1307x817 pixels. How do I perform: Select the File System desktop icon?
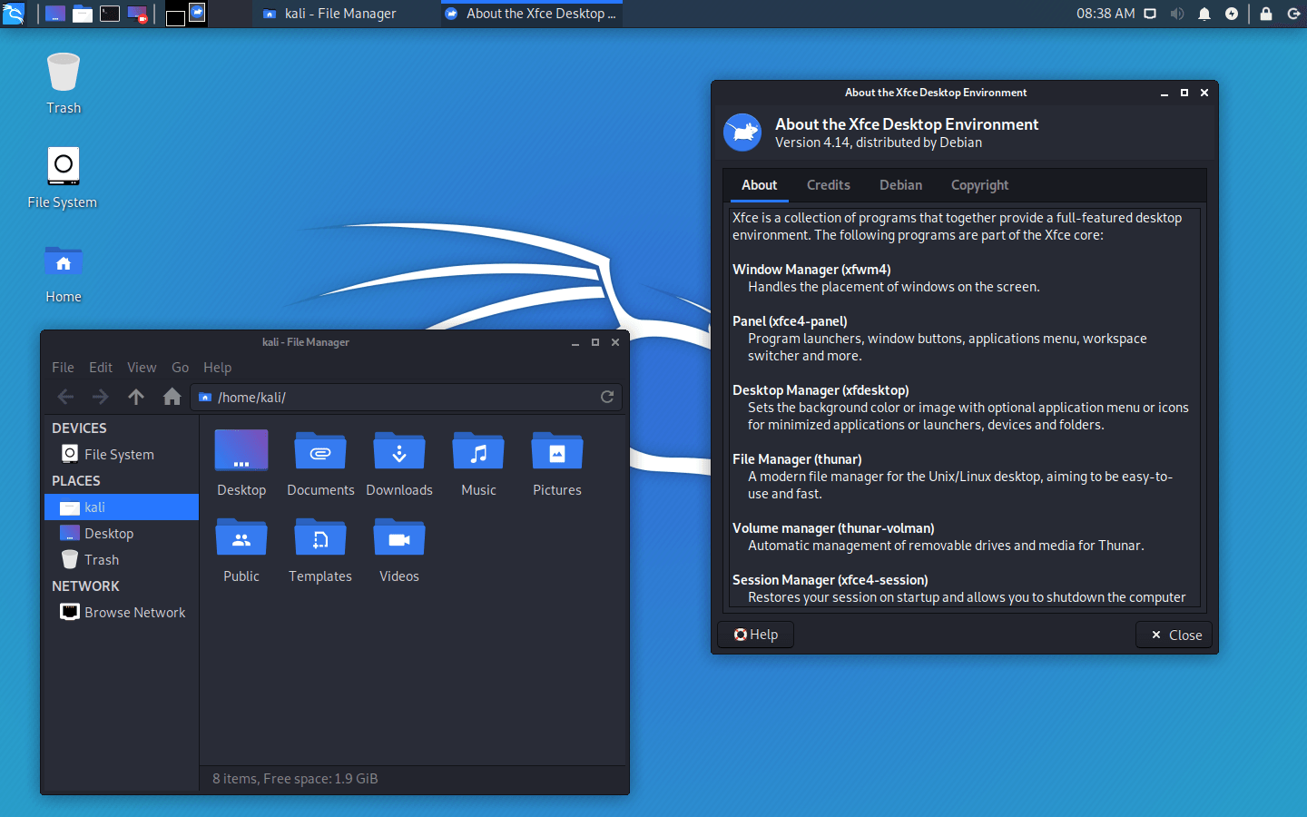pyautogui.click(x=63, y=178)
